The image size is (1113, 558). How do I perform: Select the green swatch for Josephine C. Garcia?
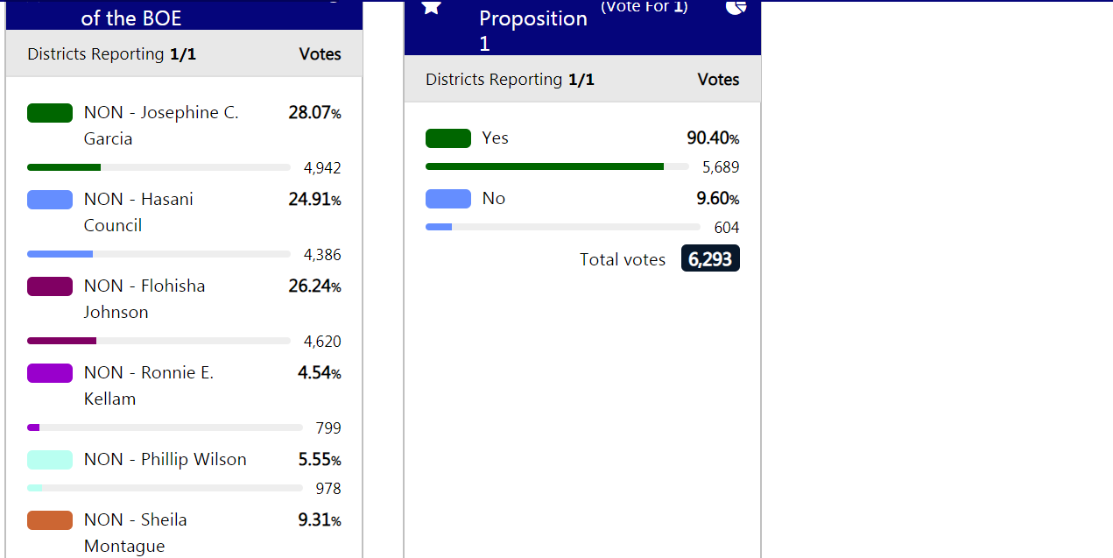coord(50,113)
